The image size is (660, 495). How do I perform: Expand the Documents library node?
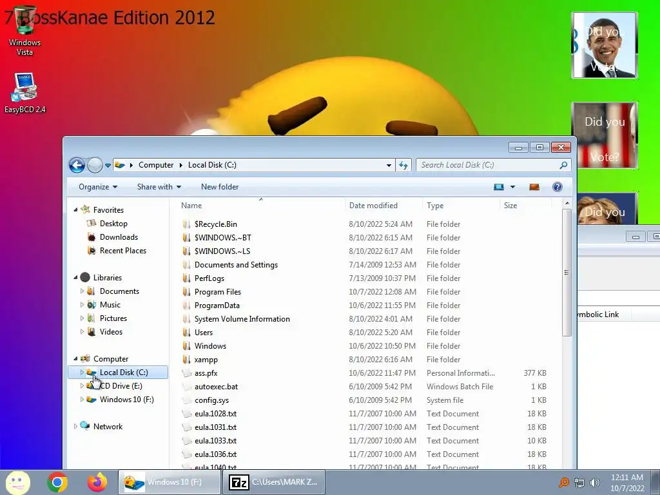(x=82, y=291)
